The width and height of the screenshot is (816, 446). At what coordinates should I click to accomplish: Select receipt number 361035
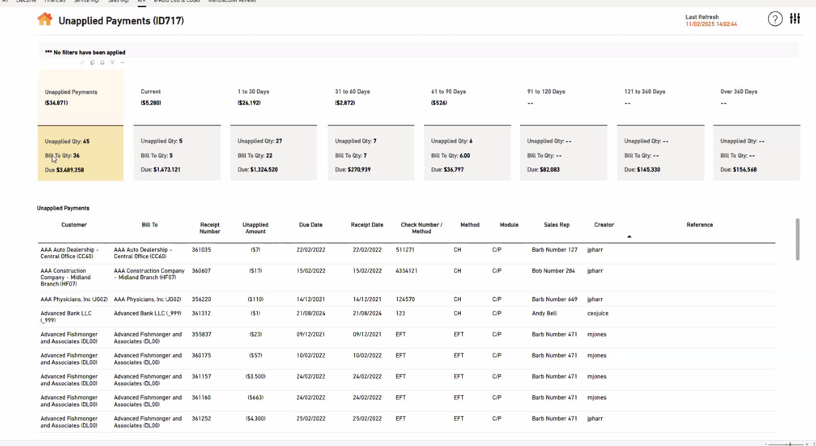201,250
